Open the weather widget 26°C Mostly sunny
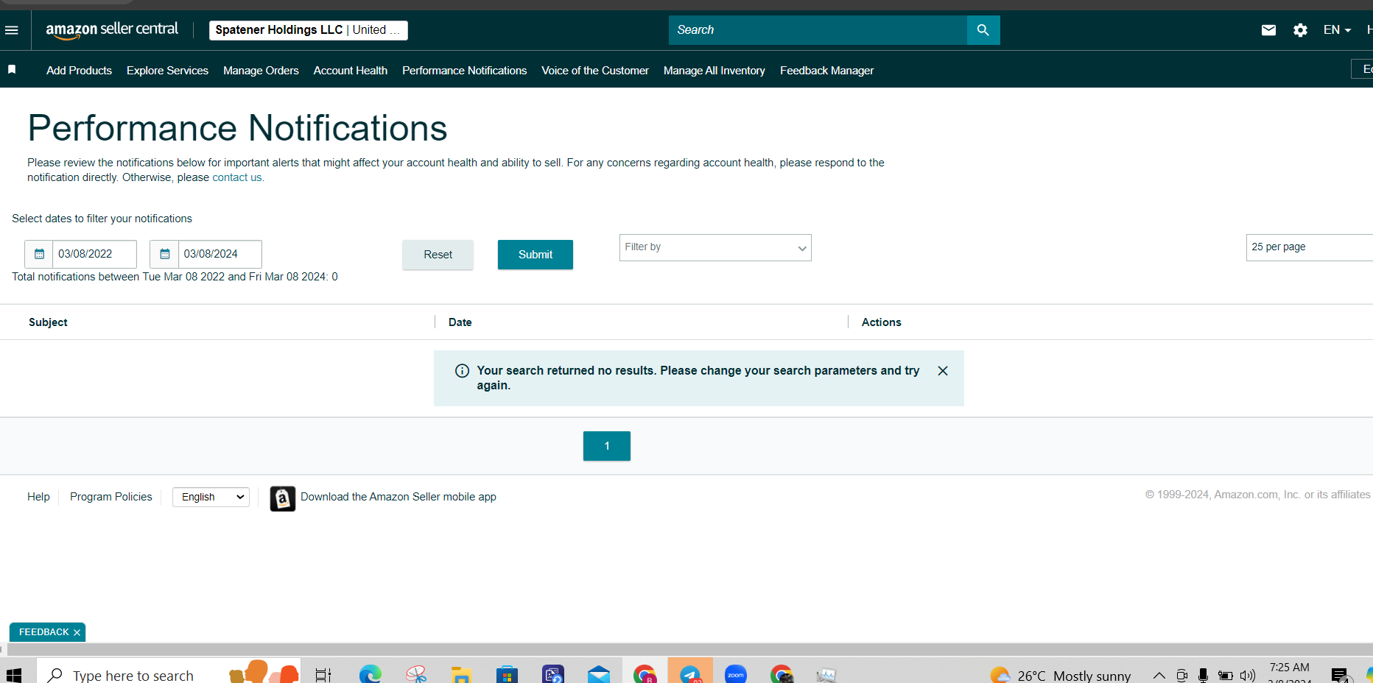 point(1061,675)
